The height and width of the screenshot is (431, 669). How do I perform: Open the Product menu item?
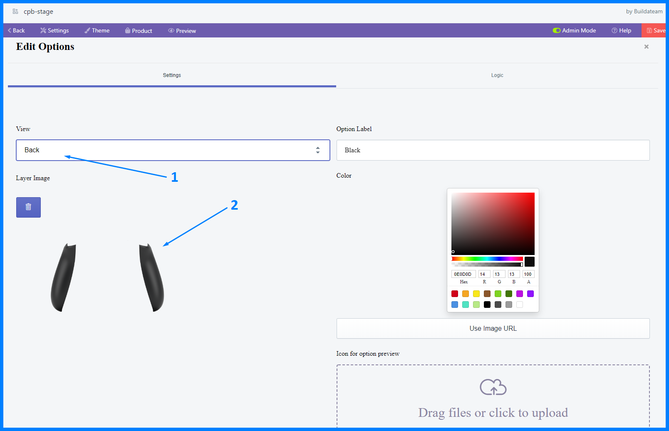pos(139,30)
